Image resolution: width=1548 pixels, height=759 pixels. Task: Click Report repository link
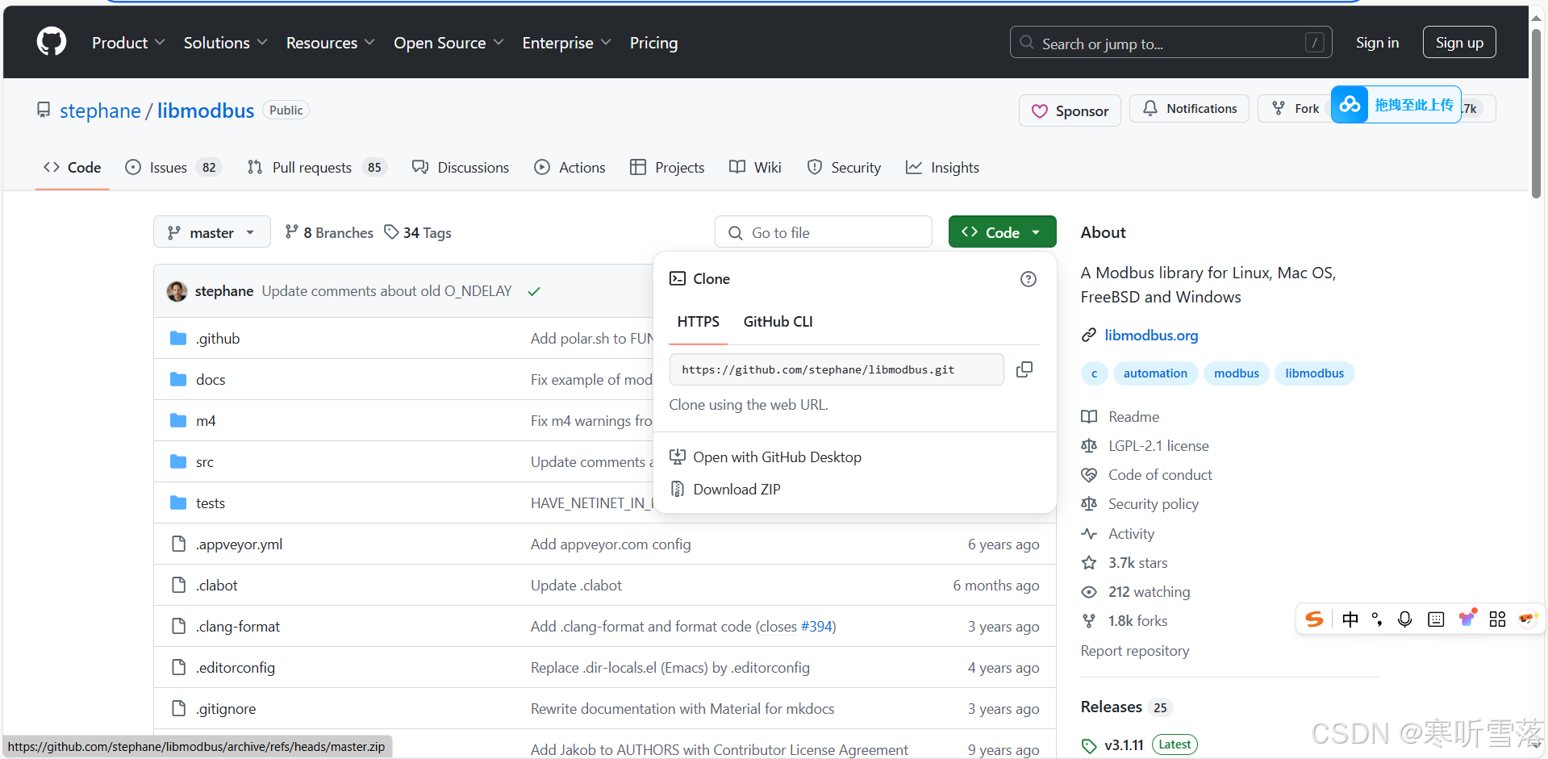point(1135,651)
